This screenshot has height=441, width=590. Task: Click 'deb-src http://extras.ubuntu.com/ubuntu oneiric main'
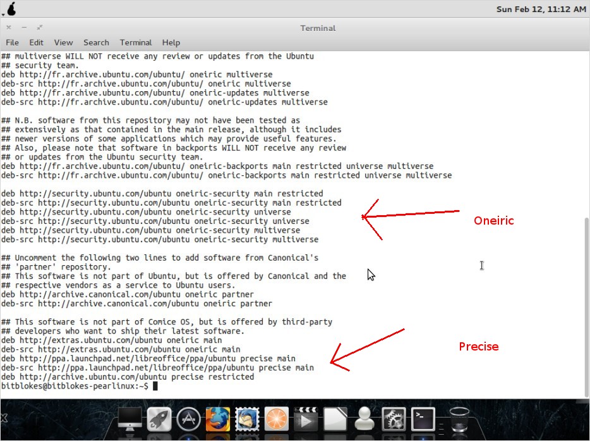point(121,349)
